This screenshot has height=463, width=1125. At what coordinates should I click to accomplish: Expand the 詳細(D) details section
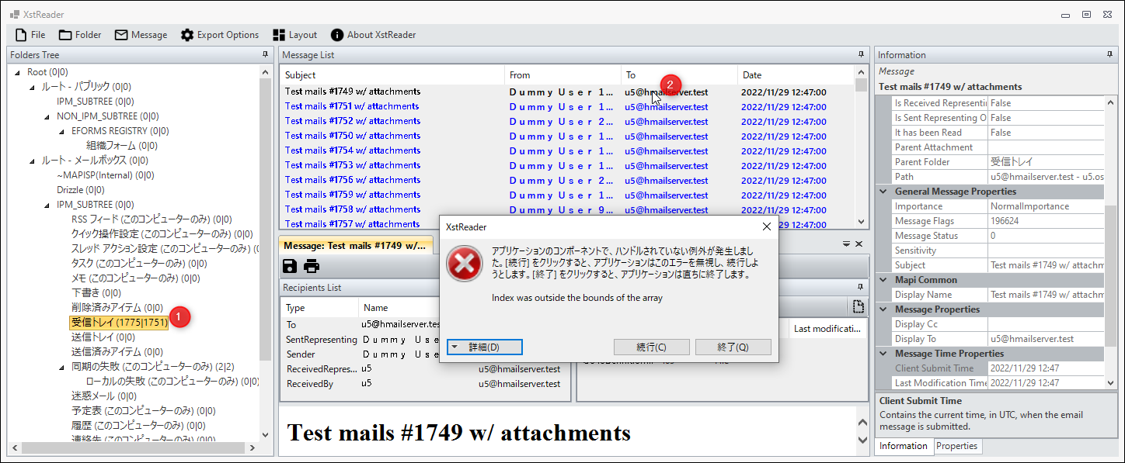[x=485, y=347]
